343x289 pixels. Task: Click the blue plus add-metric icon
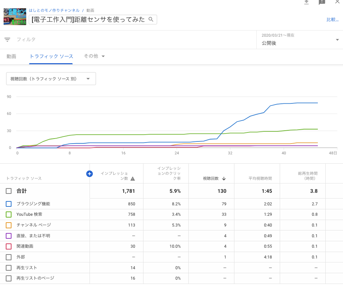point(90,174)
